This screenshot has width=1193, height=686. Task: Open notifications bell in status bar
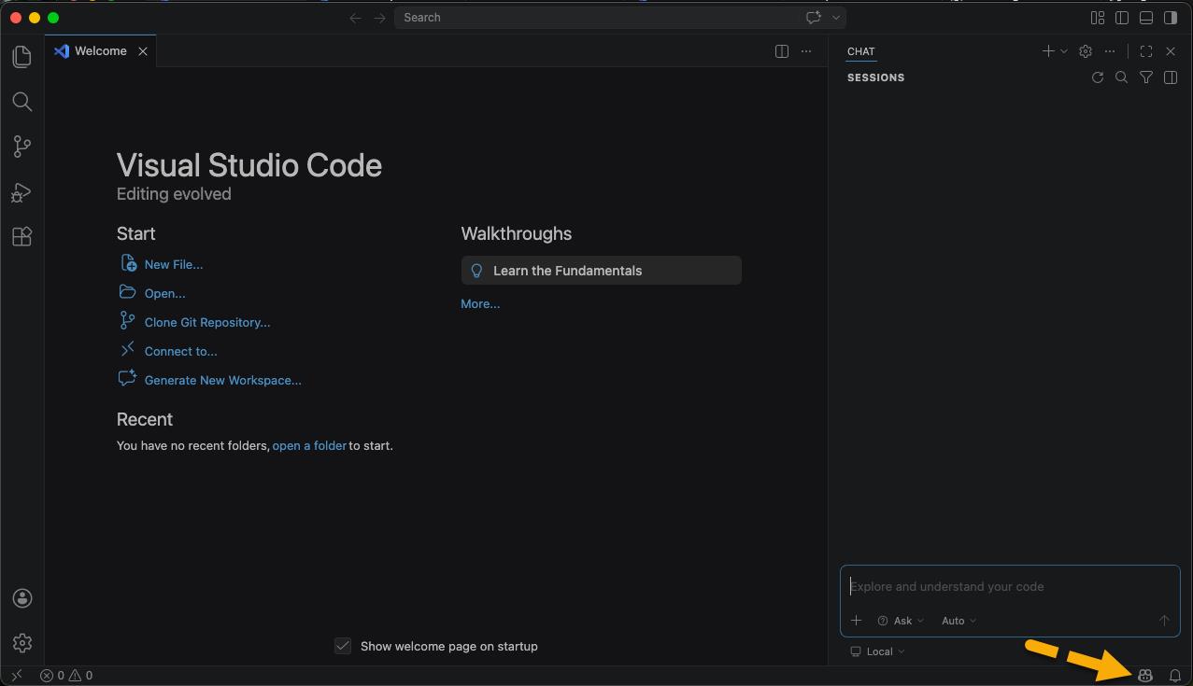[1175, 676]
